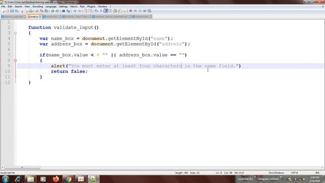Image resolution: width=325 pixels, height=183 pixels.
Task: Collapse the function fold marker on line 3
Action: click(15, 33)
